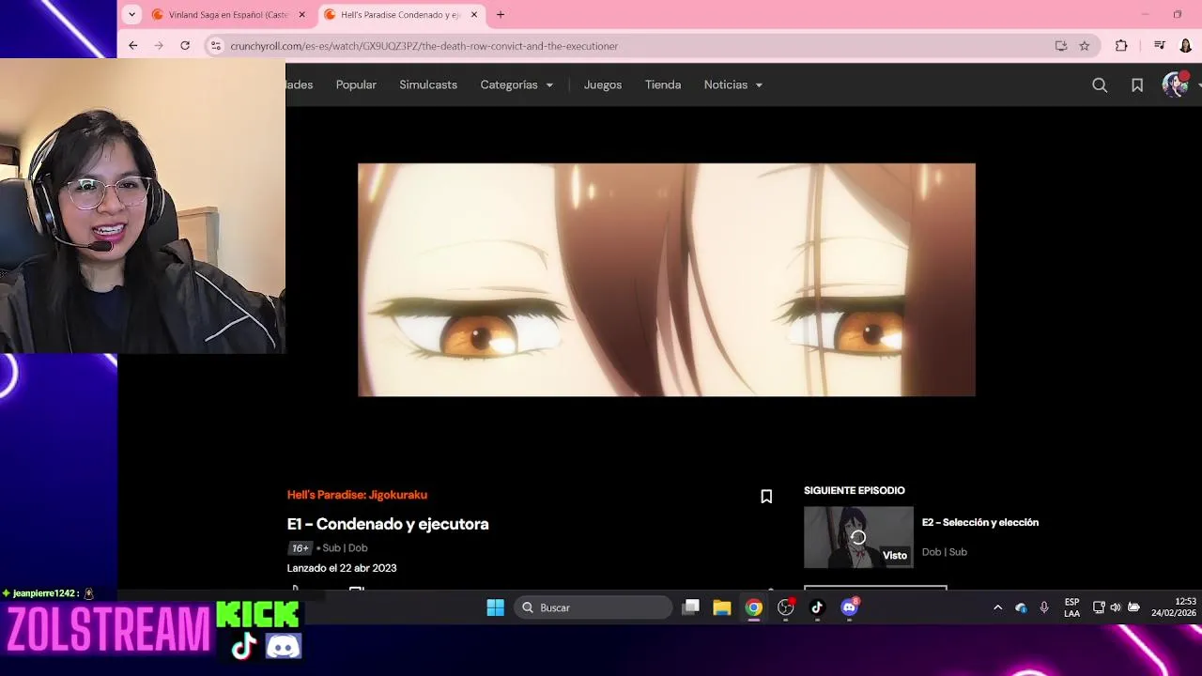Open network tray icon

[x=1099, y=607]
